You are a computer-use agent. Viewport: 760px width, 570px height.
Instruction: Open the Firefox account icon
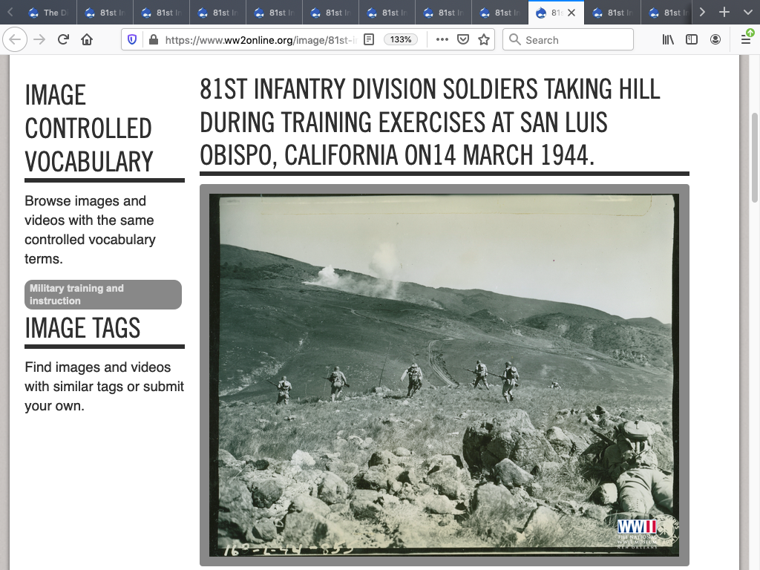click(x=715, y=40)
